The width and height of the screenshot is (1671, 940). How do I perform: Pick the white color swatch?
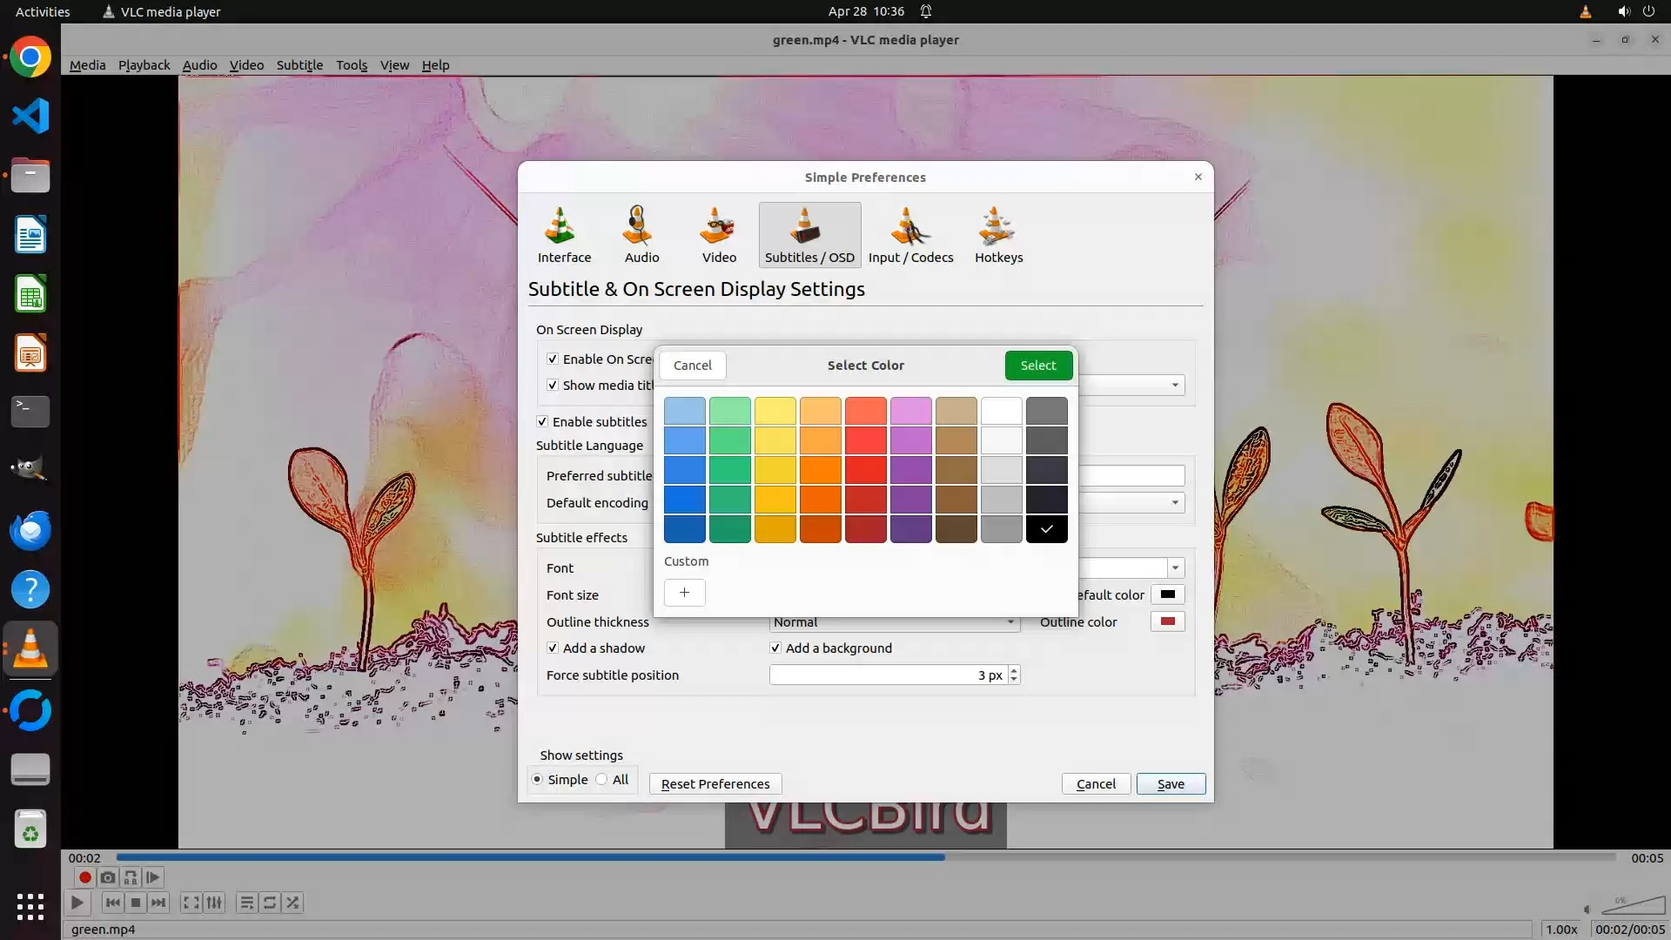1001,411
